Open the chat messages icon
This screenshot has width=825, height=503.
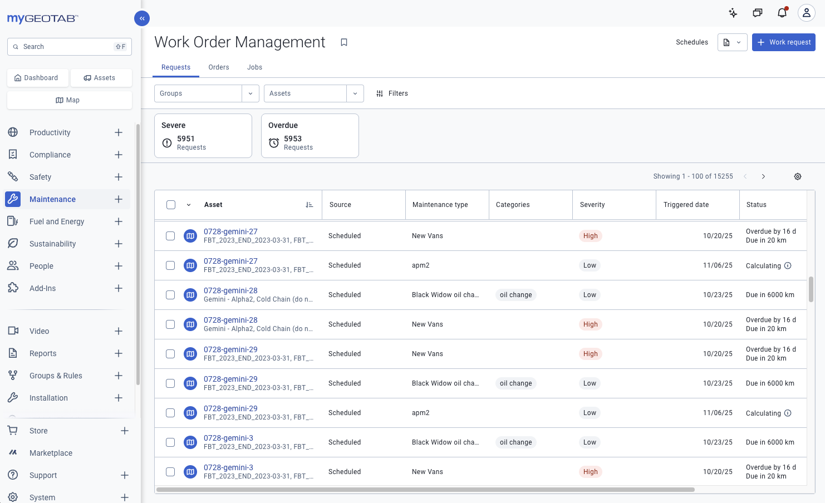[x=757, y=12]
